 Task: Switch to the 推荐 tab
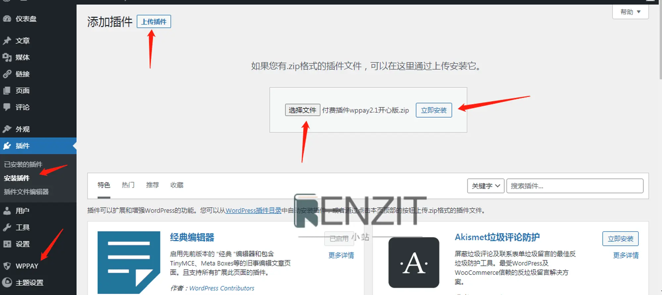pos(153,185)
